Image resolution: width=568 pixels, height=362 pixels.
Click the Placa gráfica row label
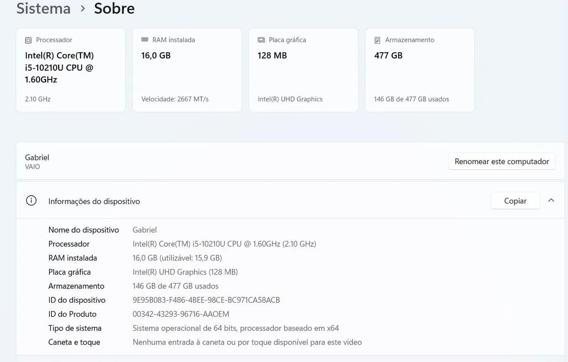click(70, 272)
